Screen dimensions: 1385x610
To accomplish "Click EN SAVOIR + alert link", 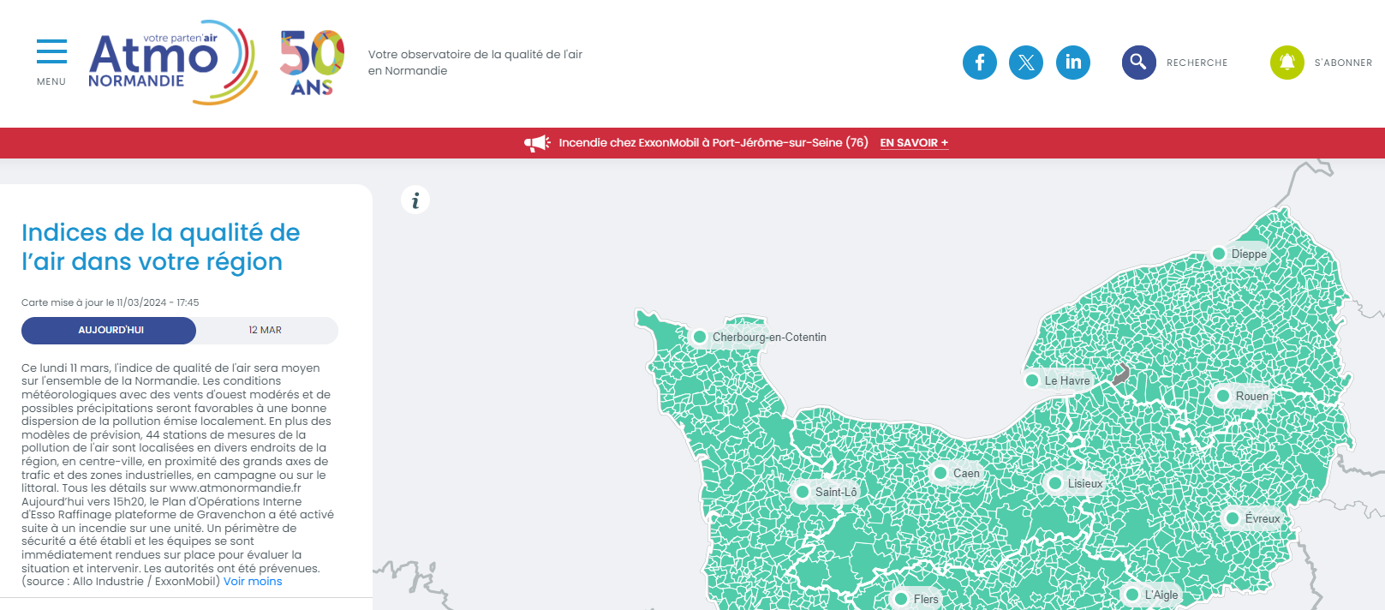I will [x=914, y=143].
